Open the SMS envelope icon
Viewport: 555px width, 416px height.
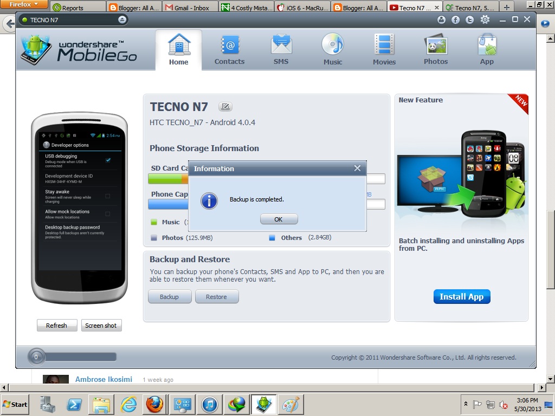[281, 45]
